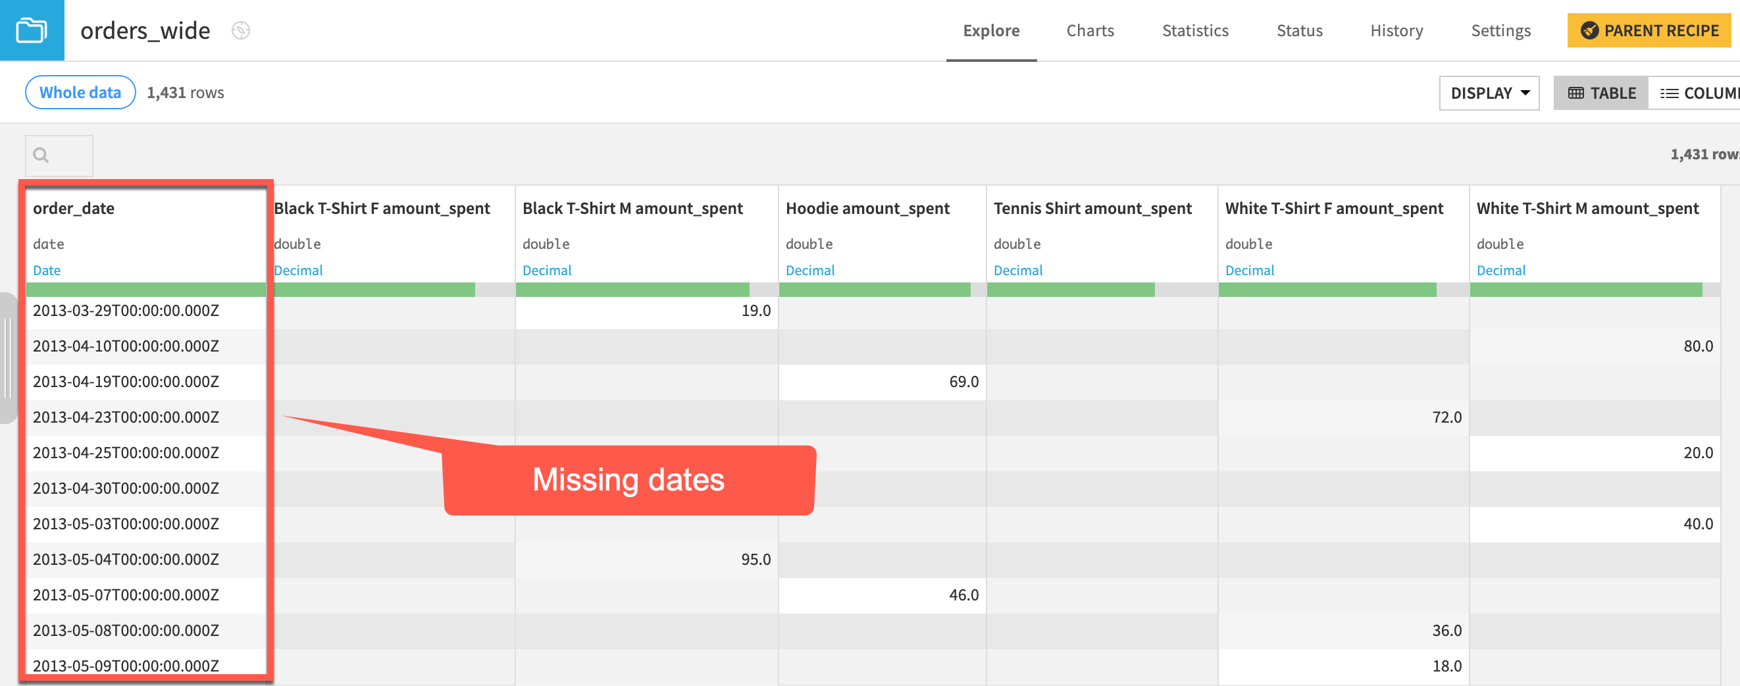This screenshot has width=1740, height=686.
Task: Open the PARENT RECIPE of this dataset
Action: [1649, 30]
